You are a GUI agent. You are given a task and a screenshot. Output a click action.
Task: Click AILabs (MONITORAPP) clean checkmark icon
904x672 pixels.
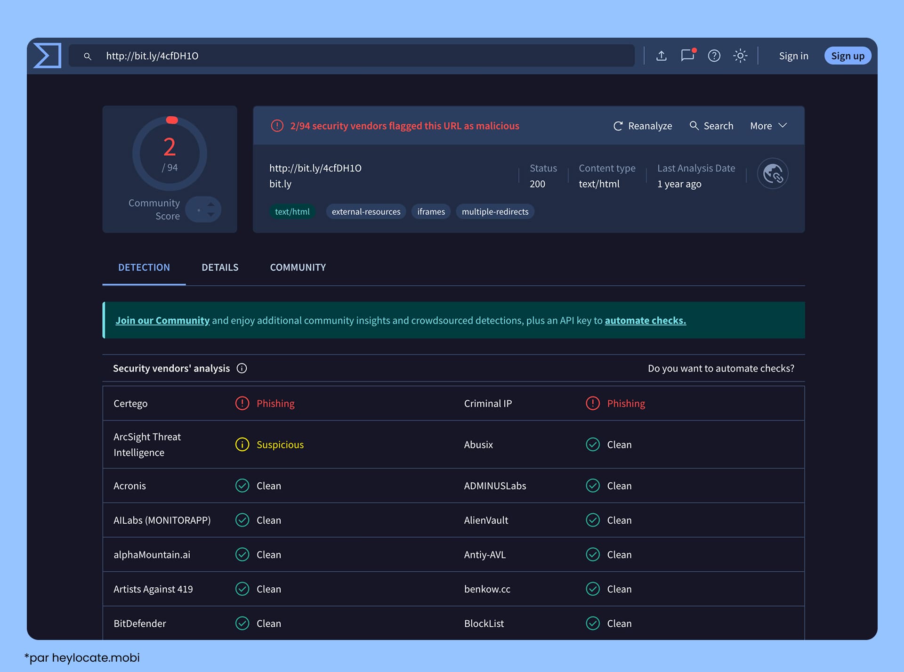pos(242,520)
